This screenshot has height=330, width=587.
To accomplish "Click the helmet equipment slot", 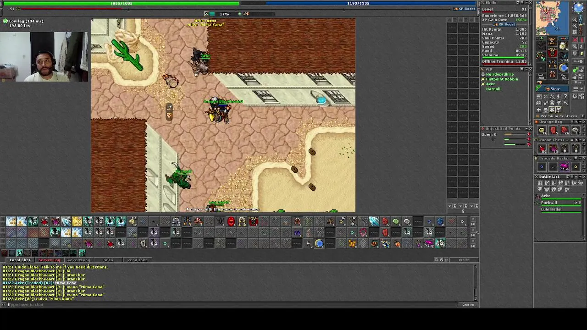I will [x=552, y=41].
